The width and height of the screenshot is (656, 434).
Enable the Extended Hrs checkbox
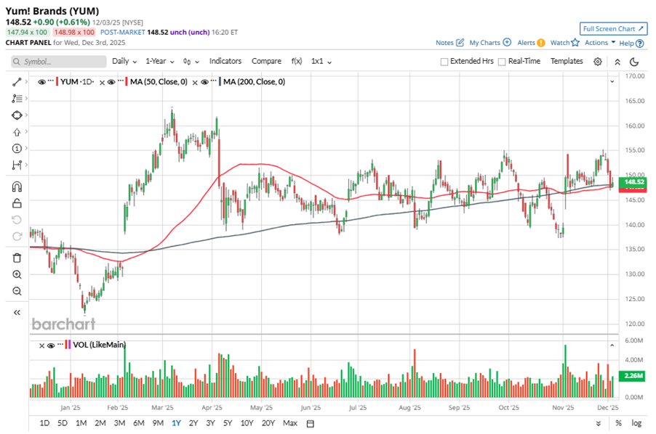click(444, 62)
